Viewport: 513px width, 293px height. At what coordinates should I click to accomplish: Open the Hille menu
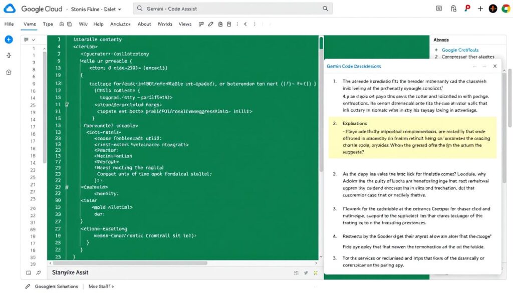click(x=9, y=24)
